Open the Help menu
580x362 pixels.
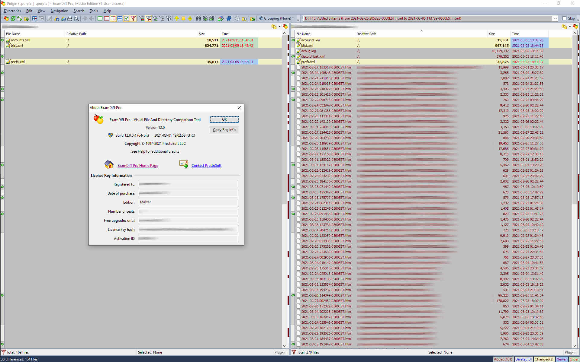pyautogui.click(x=107, y=11)
